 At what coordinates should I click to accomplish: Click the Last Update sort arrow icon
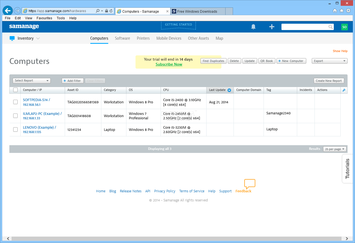229,90
